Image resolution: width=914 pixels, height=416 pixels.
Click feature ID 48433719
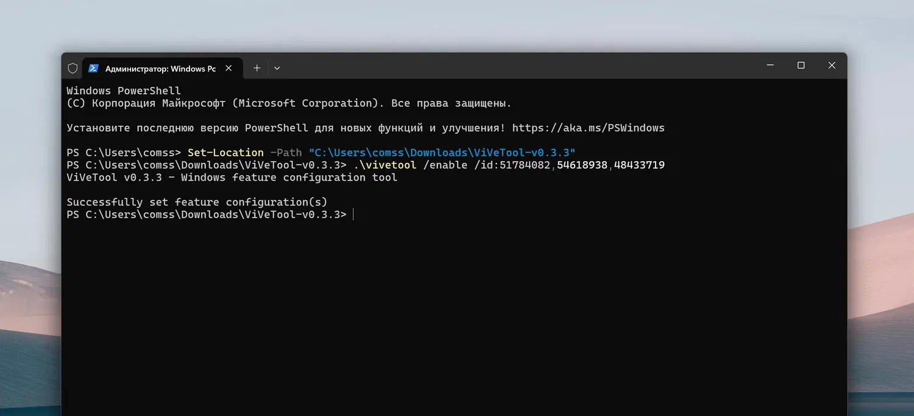[639, 165]
